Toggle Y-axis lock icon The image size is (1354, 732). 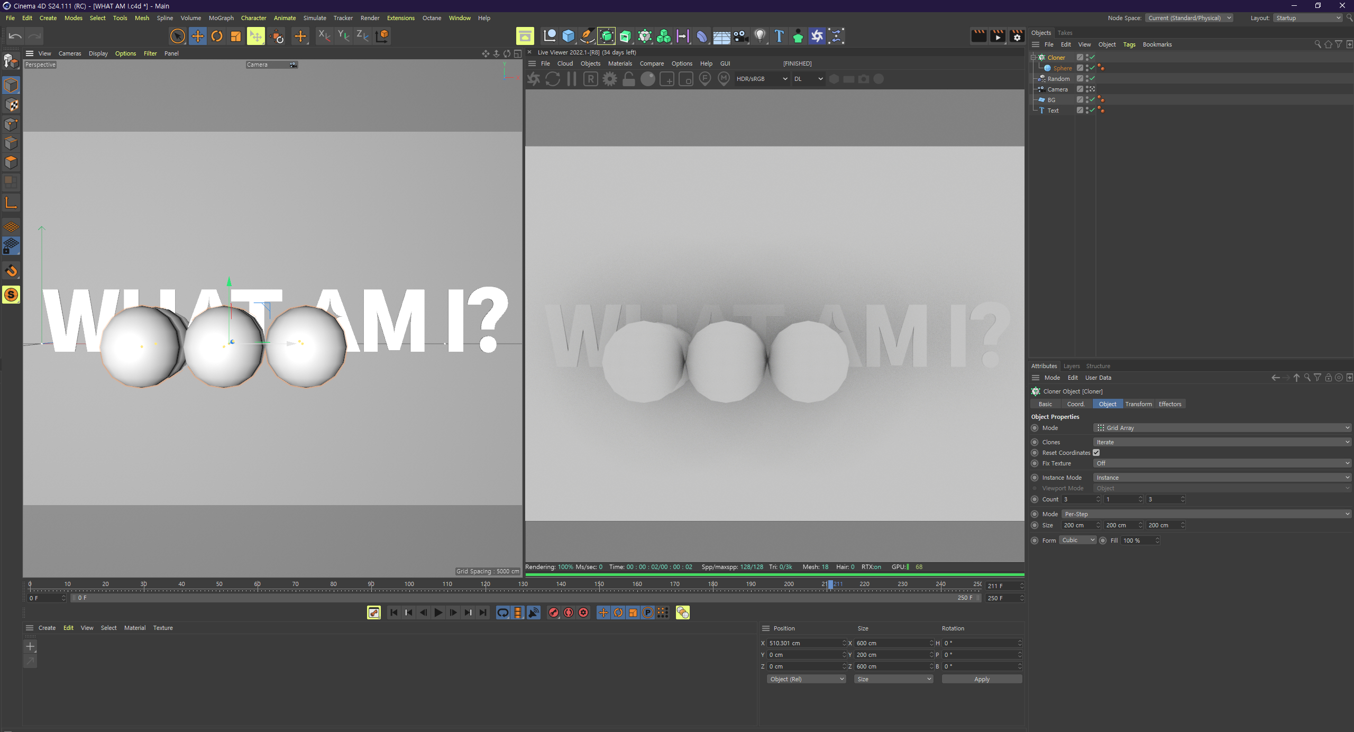(x=343, y=36)
